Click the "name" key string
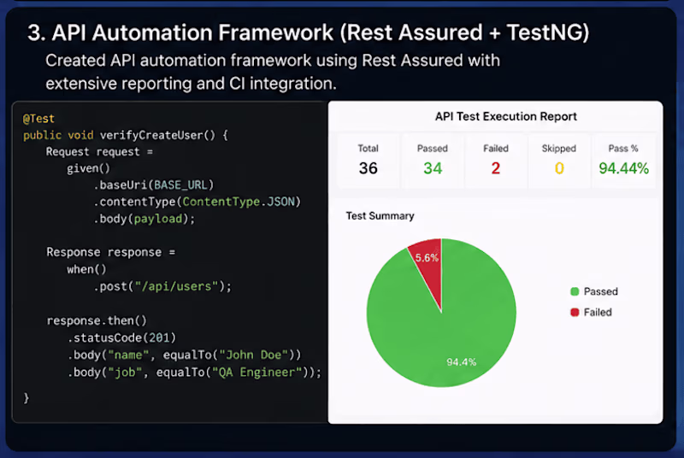The height and width of the screenshot is (458, 684). coord(128,355)
